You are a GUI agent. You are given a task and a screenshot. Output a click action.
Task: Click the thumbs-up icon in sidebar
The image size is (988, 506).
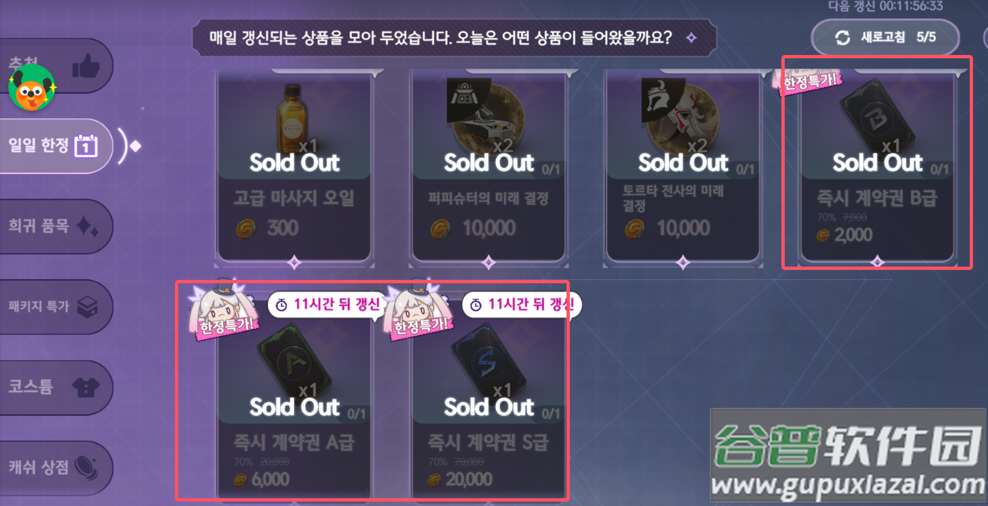click(x=86, y=67)
